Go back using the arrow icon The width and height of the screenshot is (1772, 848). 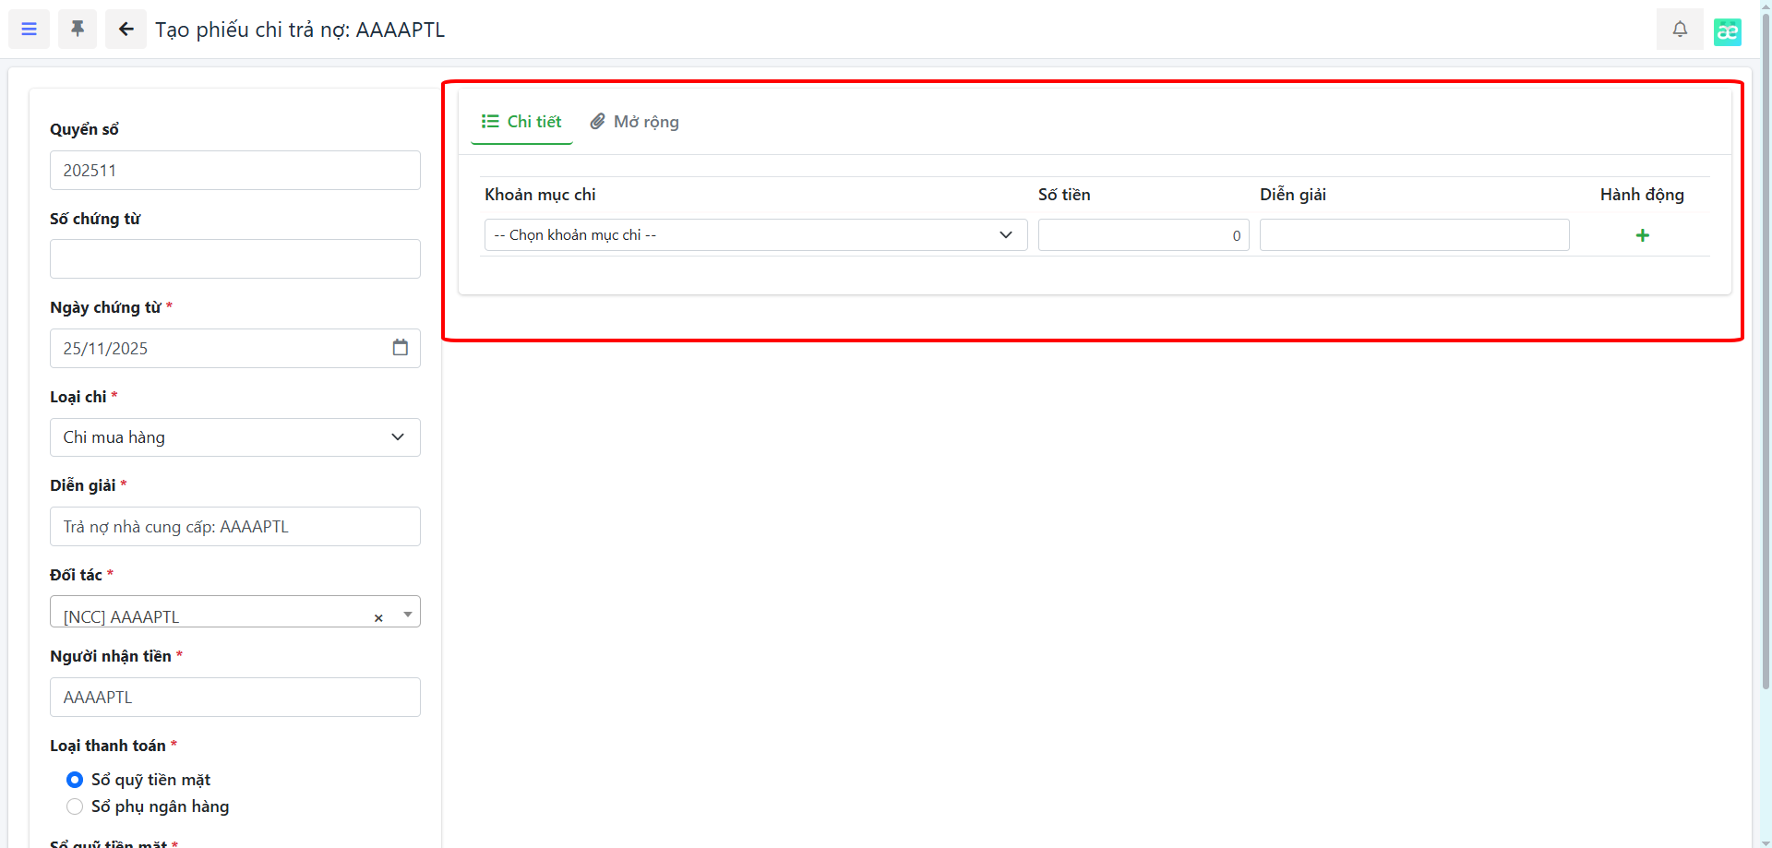click(126, 30)
